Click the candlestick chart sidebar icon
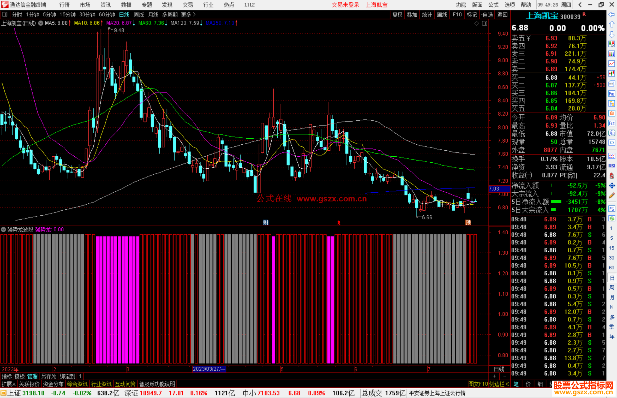 pyautogui.click(x=612, y=73)
